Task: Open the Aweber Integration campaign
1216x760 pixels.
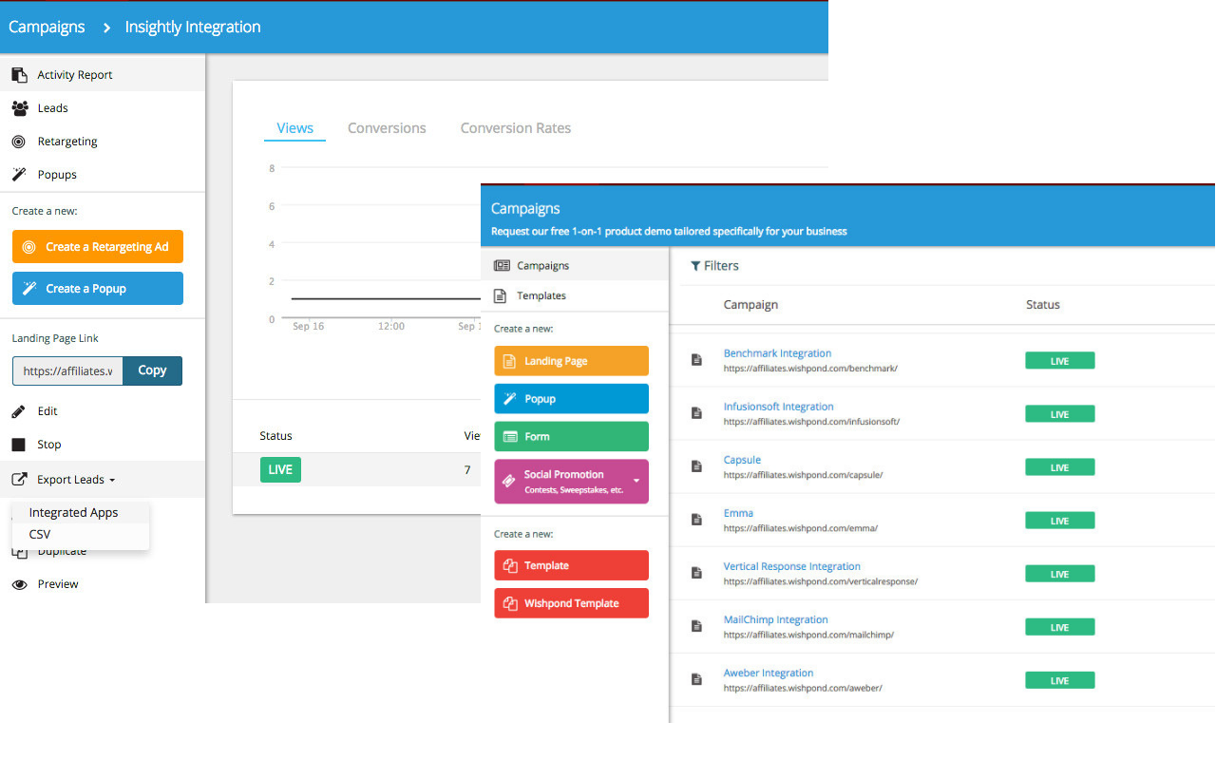Action: (768, 673)
